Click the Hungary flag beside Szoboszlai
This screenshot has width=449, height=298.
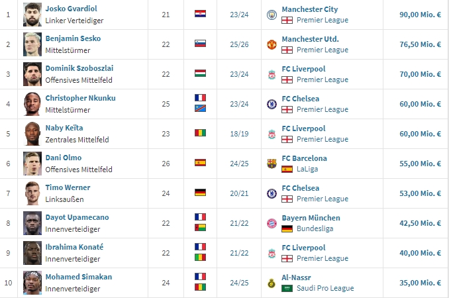click(200, 74)
